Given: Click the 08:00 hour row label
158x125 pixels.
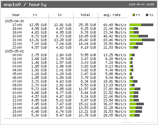Looking at the screenshot, I should 17,85.
